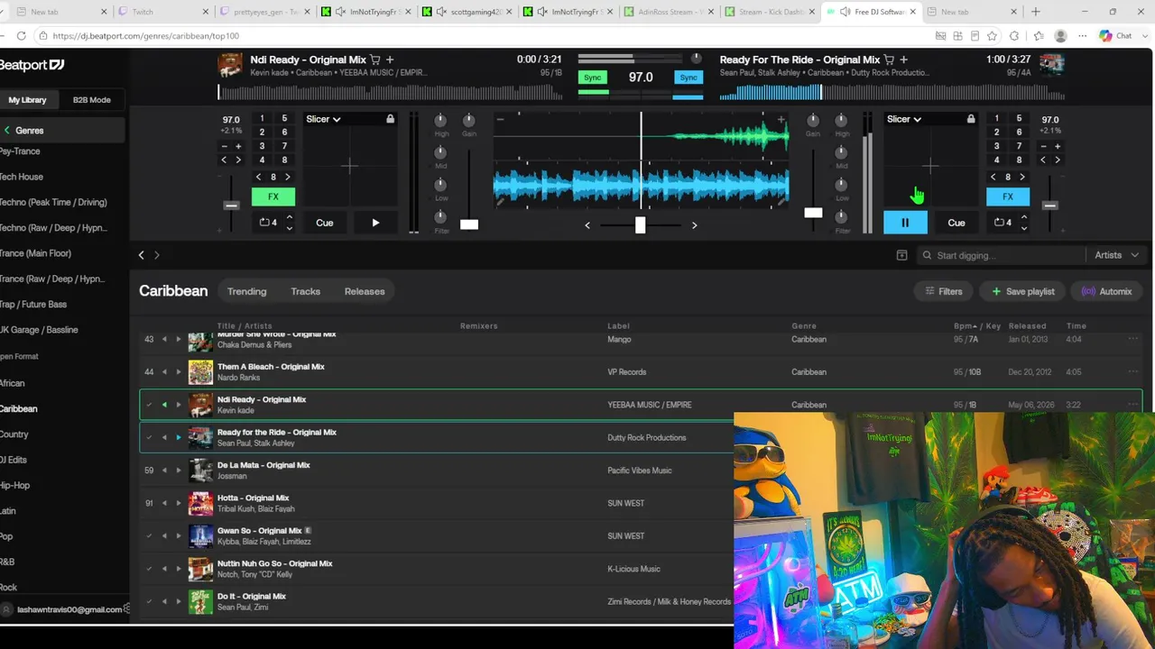The height and width of the screenshot is (649, 1155).
Task: Open My Library
Action: tap(28, 100)
